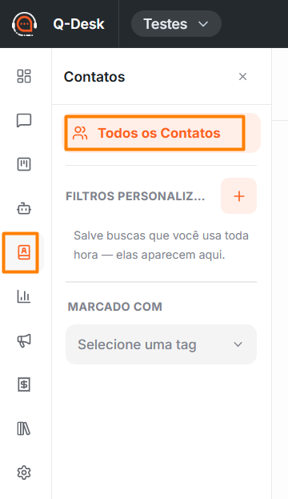Viewport: 288px width, 499px height.
Task: Select the kanban board sidebar icon
Action: [24, 164]
